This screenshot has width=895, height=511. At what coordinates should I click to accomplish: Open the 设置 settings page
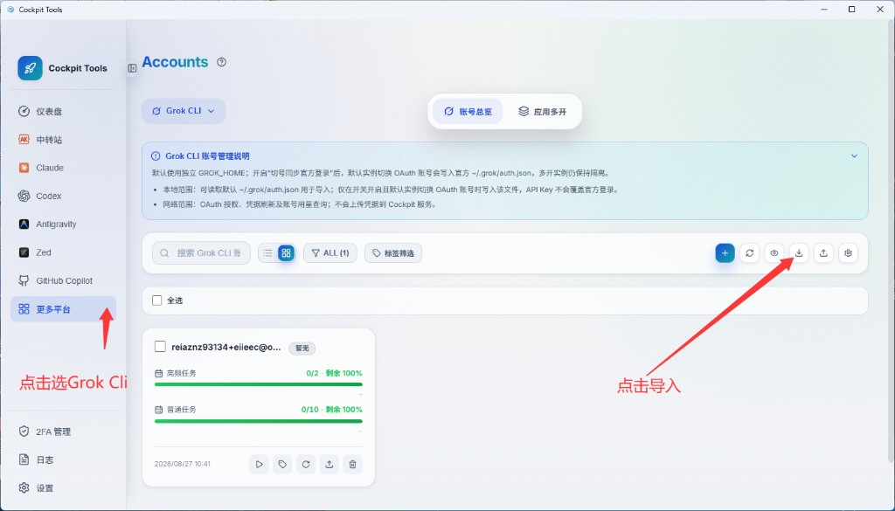(63, 488)
